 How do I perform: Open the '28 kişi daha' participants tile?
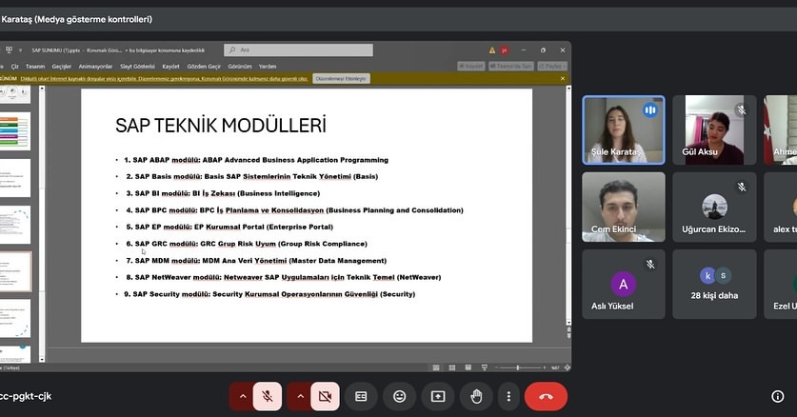click(714, 284)
